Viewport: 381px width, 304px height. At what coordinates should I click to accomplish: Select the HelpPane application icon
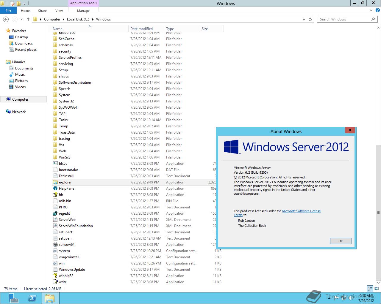click(x=55, y=189)
